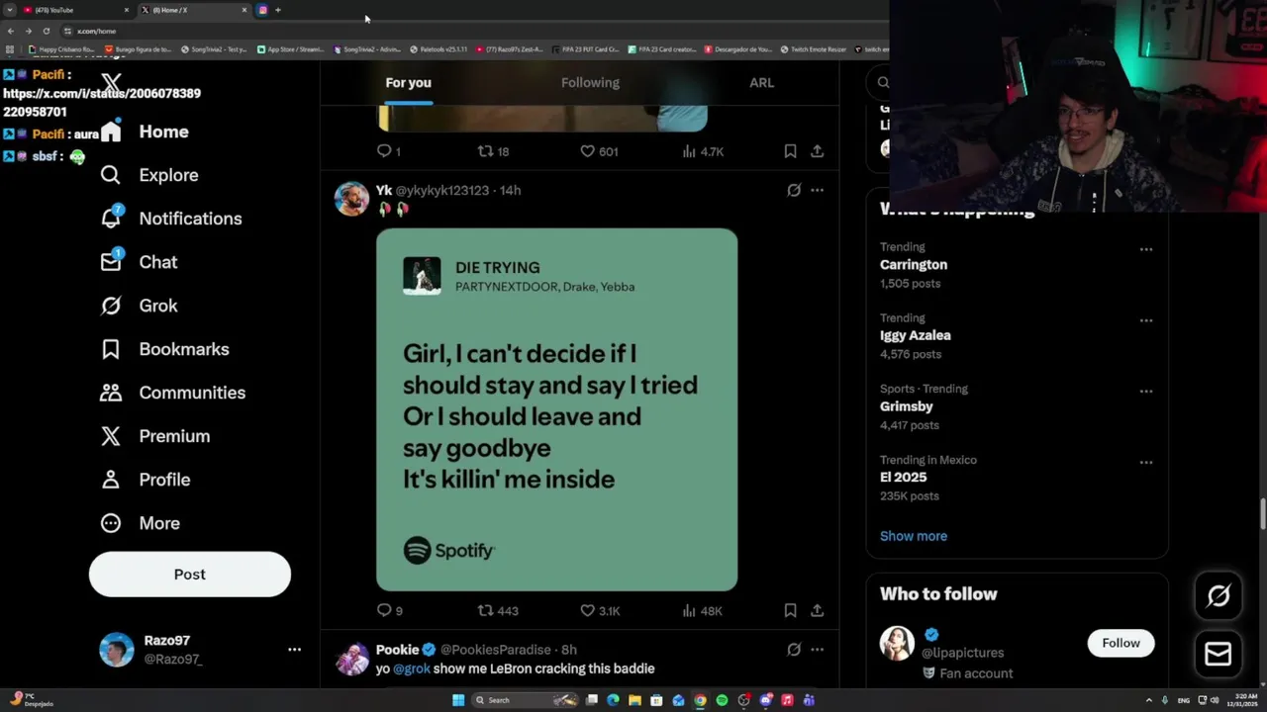Click Yk's display name link

[x=384, y=190]
